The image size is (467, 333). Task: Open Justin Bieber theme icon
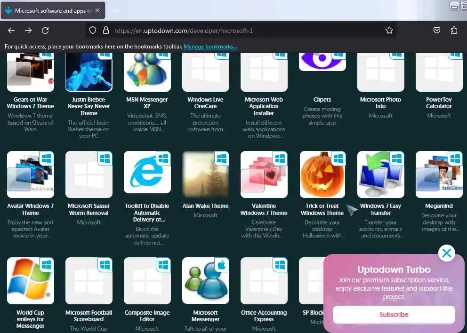[x=89, y=72]
